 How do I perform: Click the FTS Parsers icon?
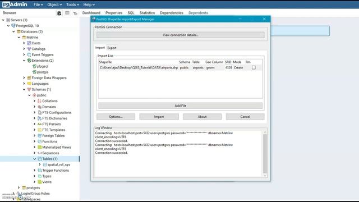[x=40, y=124]
